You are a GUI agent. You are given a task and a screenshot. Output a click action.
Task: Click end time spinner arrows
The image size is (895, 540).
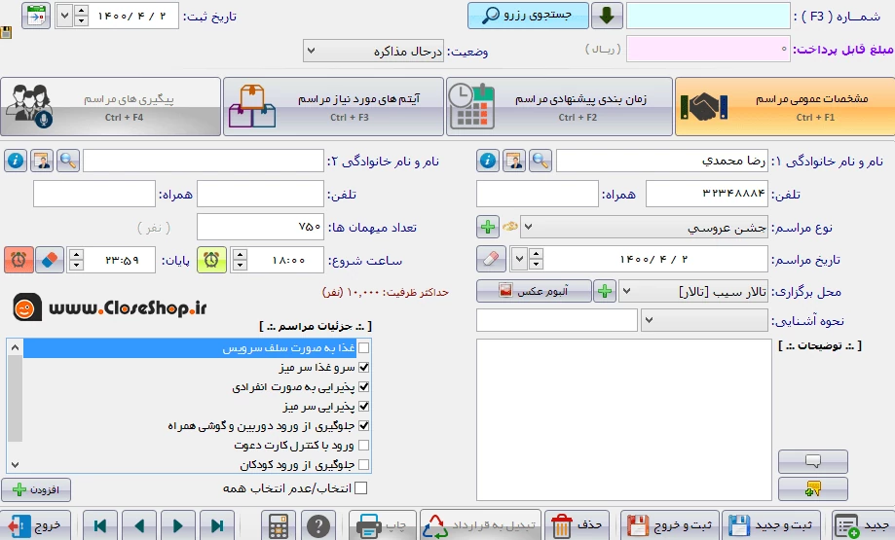(x=77, y=260)
